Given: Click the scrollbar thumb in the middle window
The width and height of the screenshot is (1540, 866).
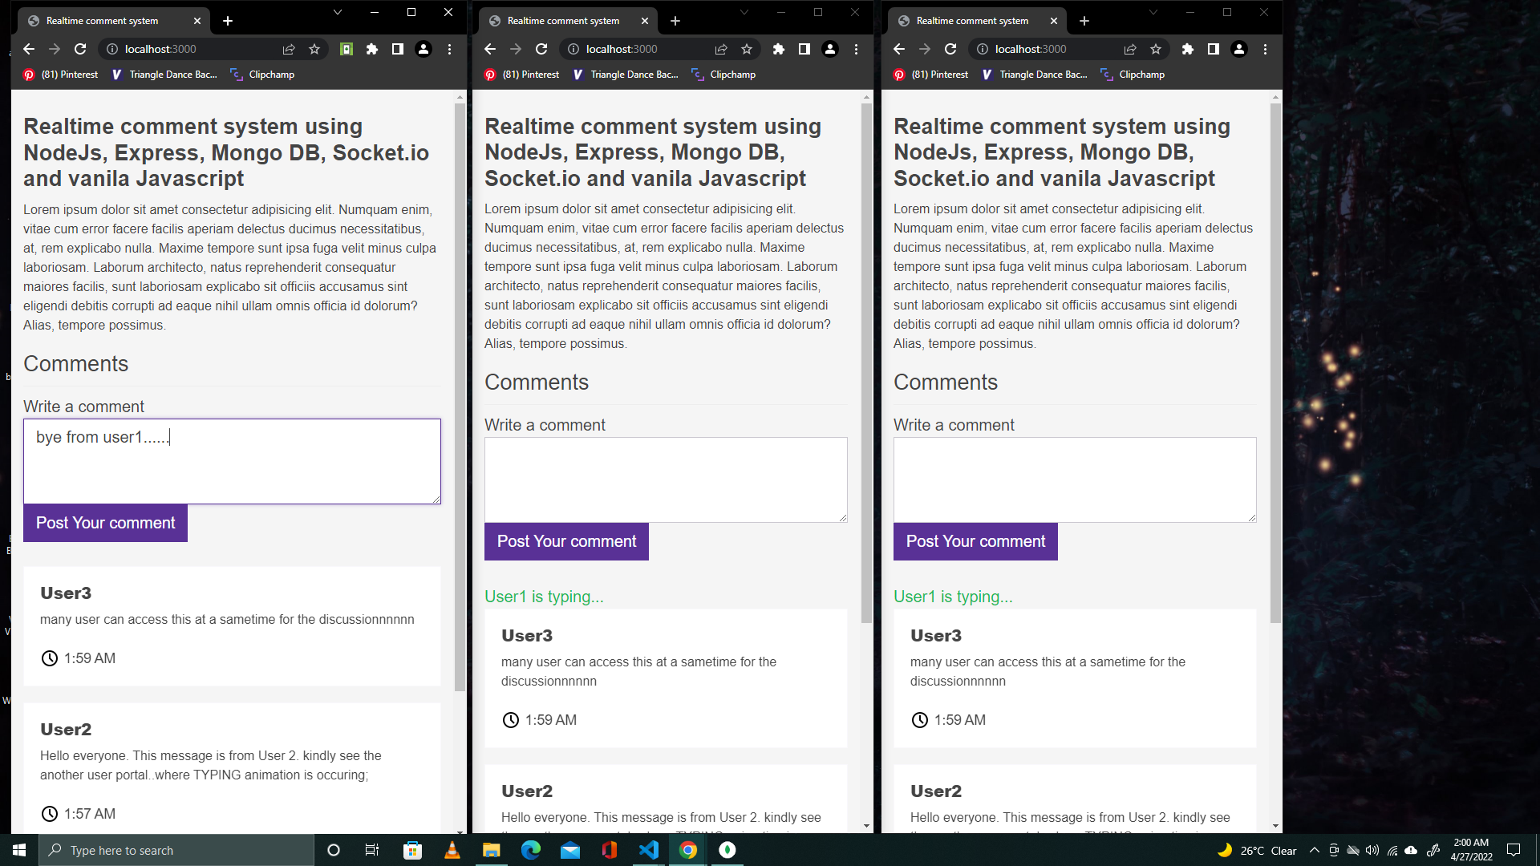Looking at the screenshot, I should click(866, 361).
